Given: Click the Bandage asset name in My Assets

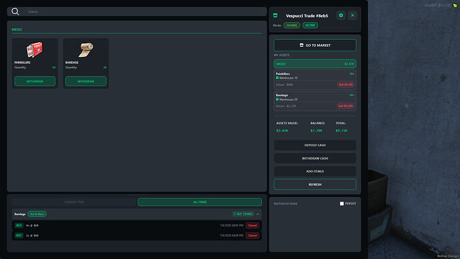Looking at the screenshot, I should 281,95.
